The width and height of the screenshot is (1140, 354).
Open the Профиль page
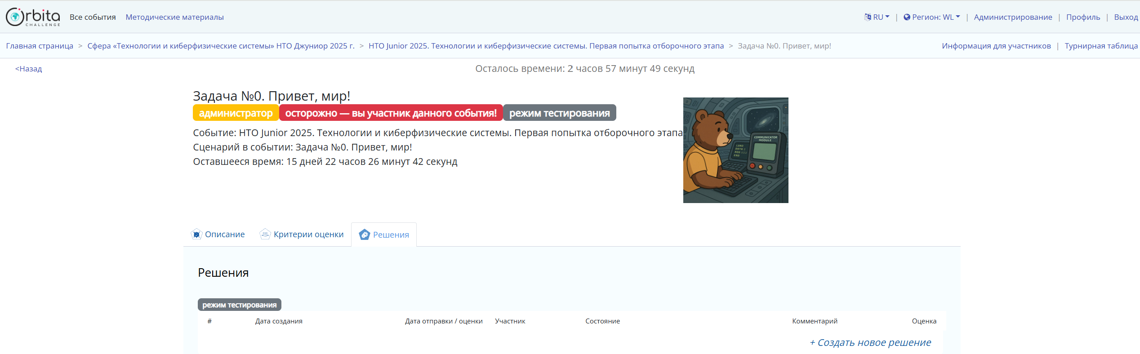click(1083, 17)
